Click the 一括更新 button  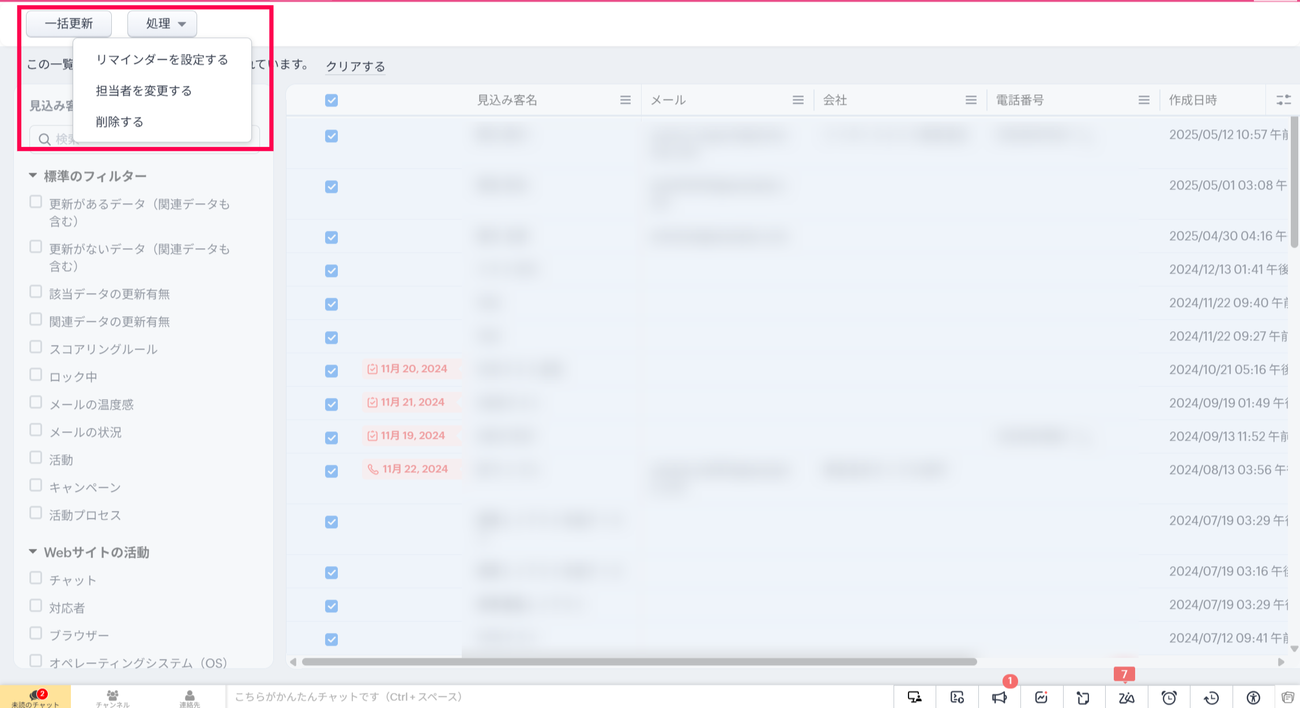69,24
